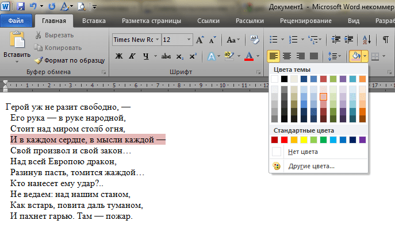
Task: Toggle justify alignment
Action: click(314, 56)
